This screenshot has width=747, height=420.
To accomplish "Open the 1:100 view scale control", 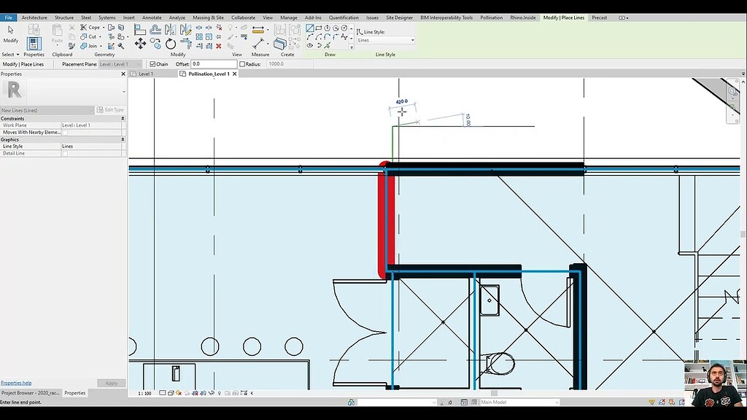I will pos(144,392).
